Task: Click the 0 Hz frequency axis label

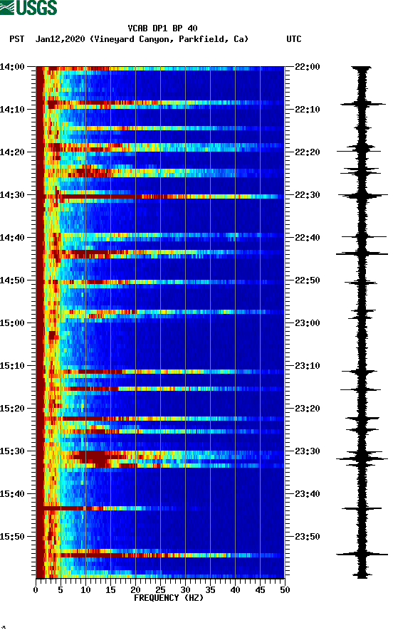Action: [x=36, y=590]
